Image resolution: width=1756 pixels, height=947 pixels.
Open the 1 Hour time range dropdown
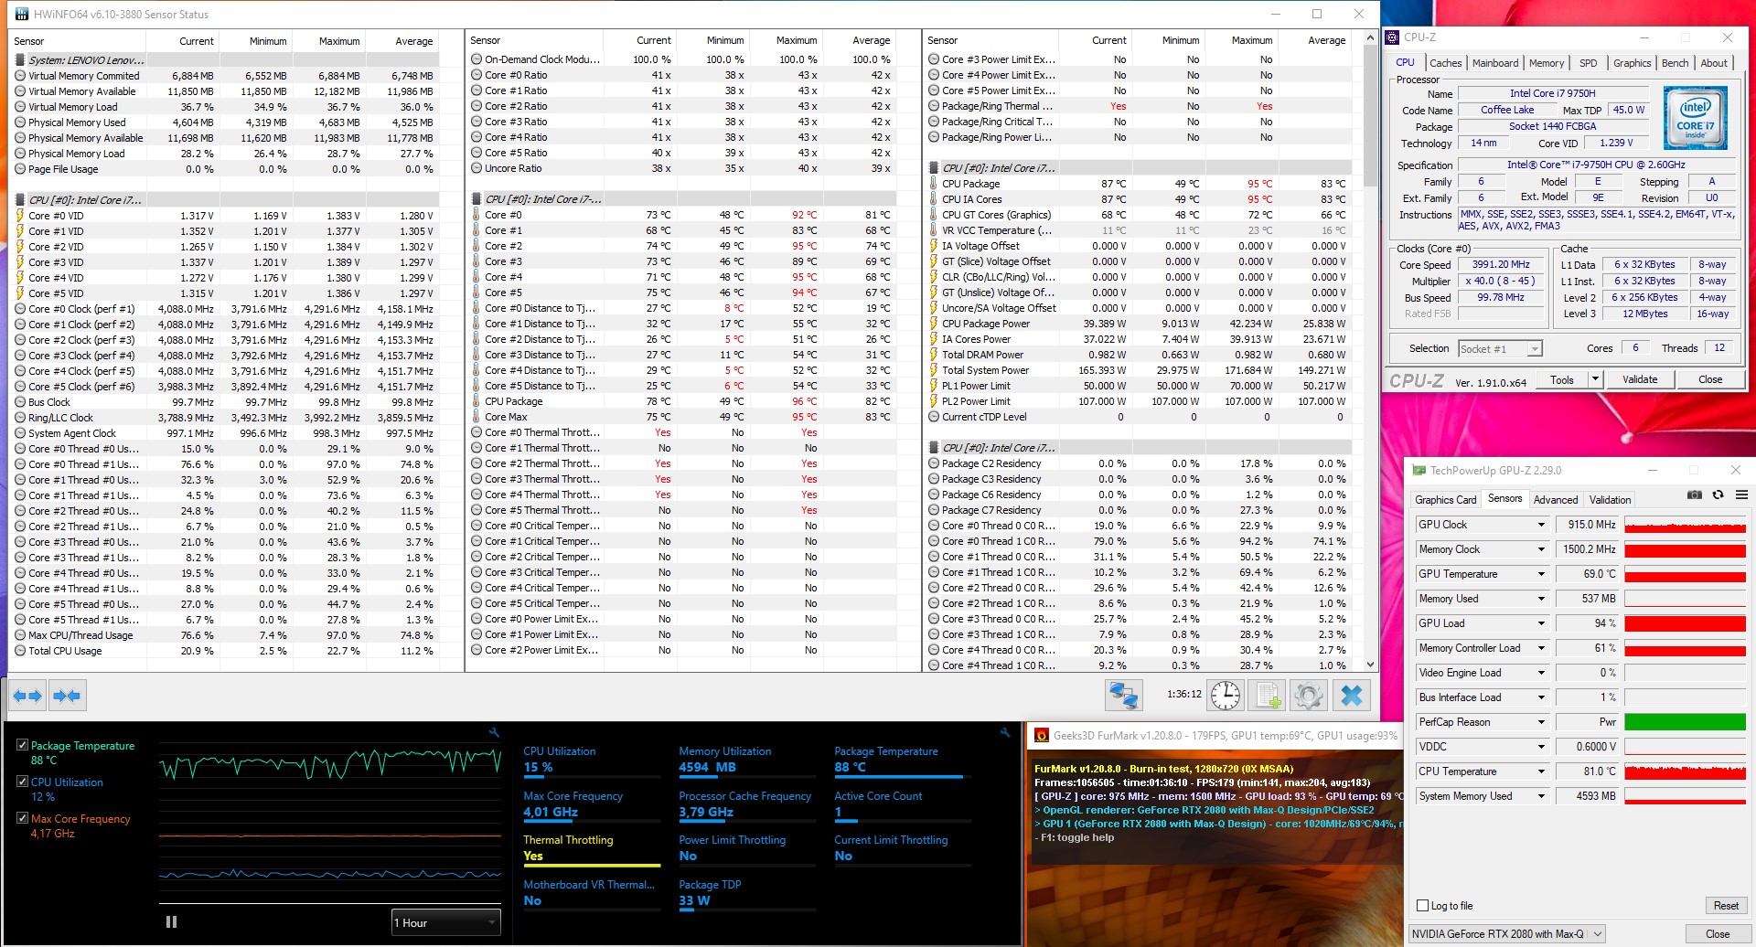pos(445,922)
